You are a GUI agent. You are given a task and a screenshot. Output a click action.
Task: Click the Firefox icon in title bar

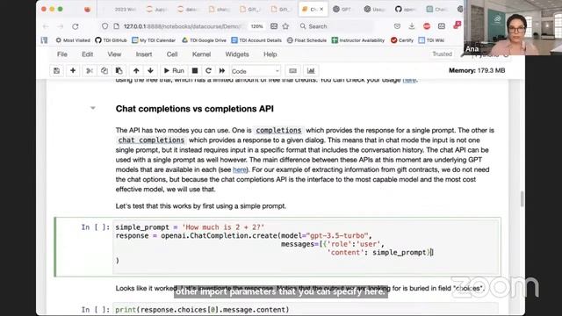[87, 10]
